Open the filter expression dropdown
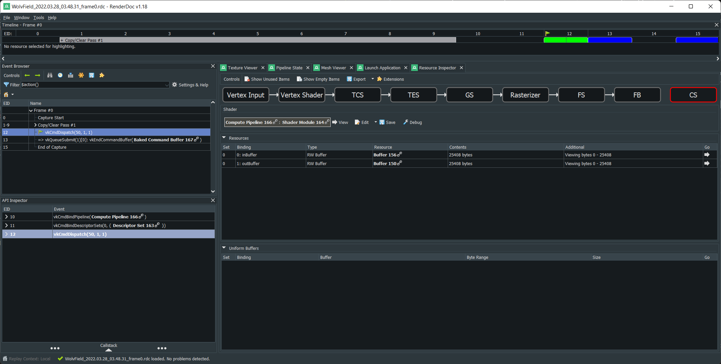The image size is (721, 364). tap(167, 85)
